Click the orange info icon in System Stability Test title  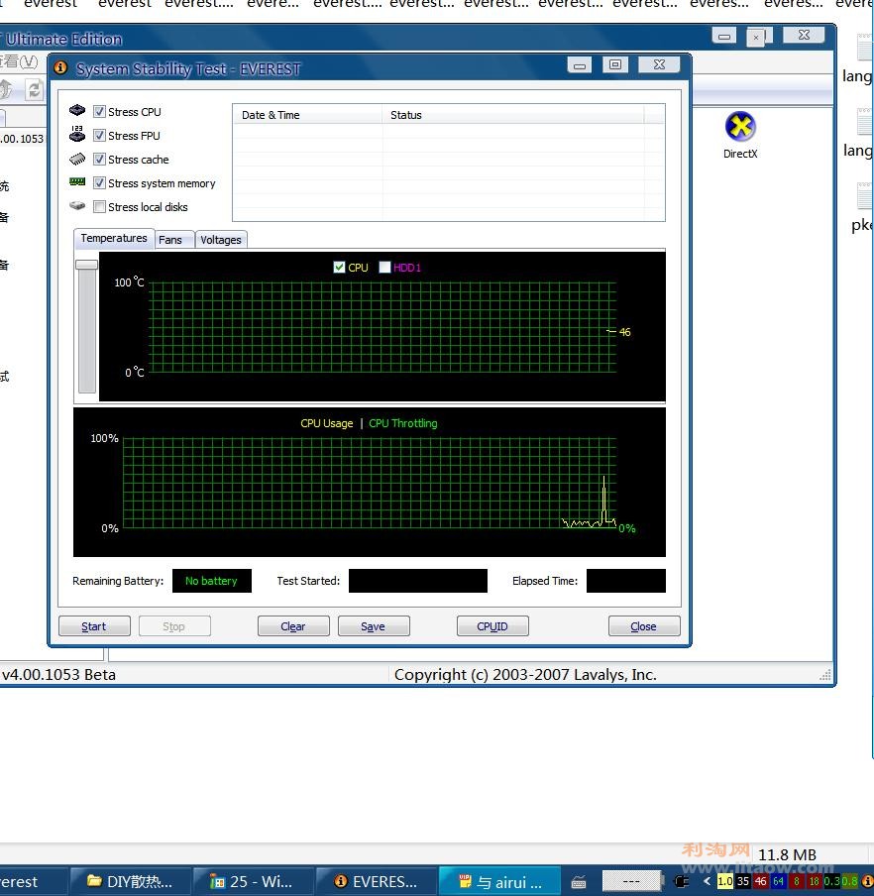[60, 68]
